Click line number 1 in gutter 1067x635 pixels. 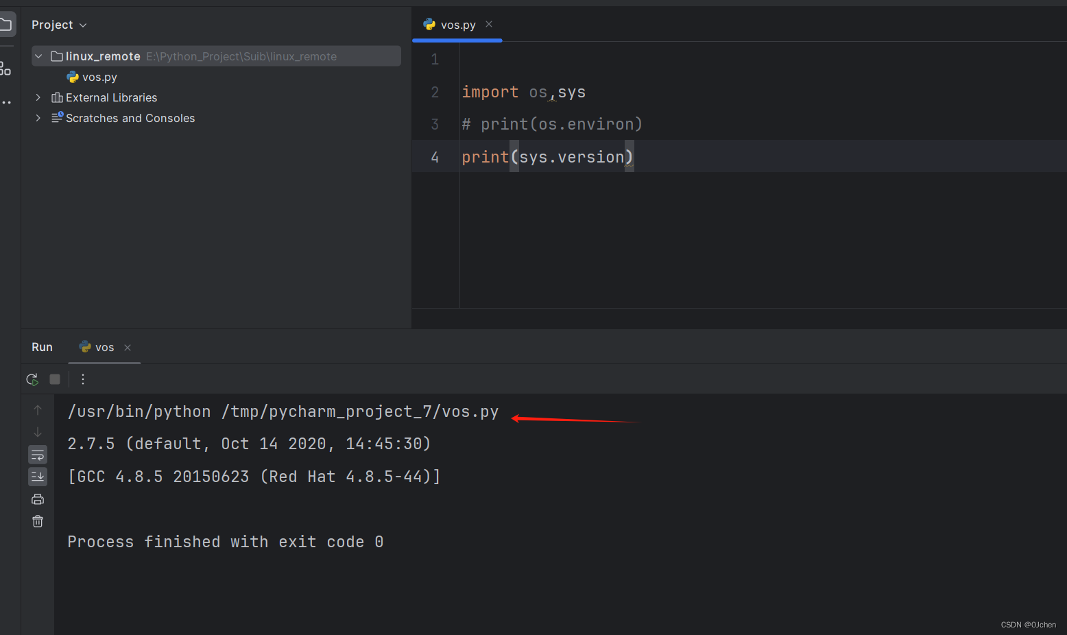pyautogui.click(x=435, y=60)
